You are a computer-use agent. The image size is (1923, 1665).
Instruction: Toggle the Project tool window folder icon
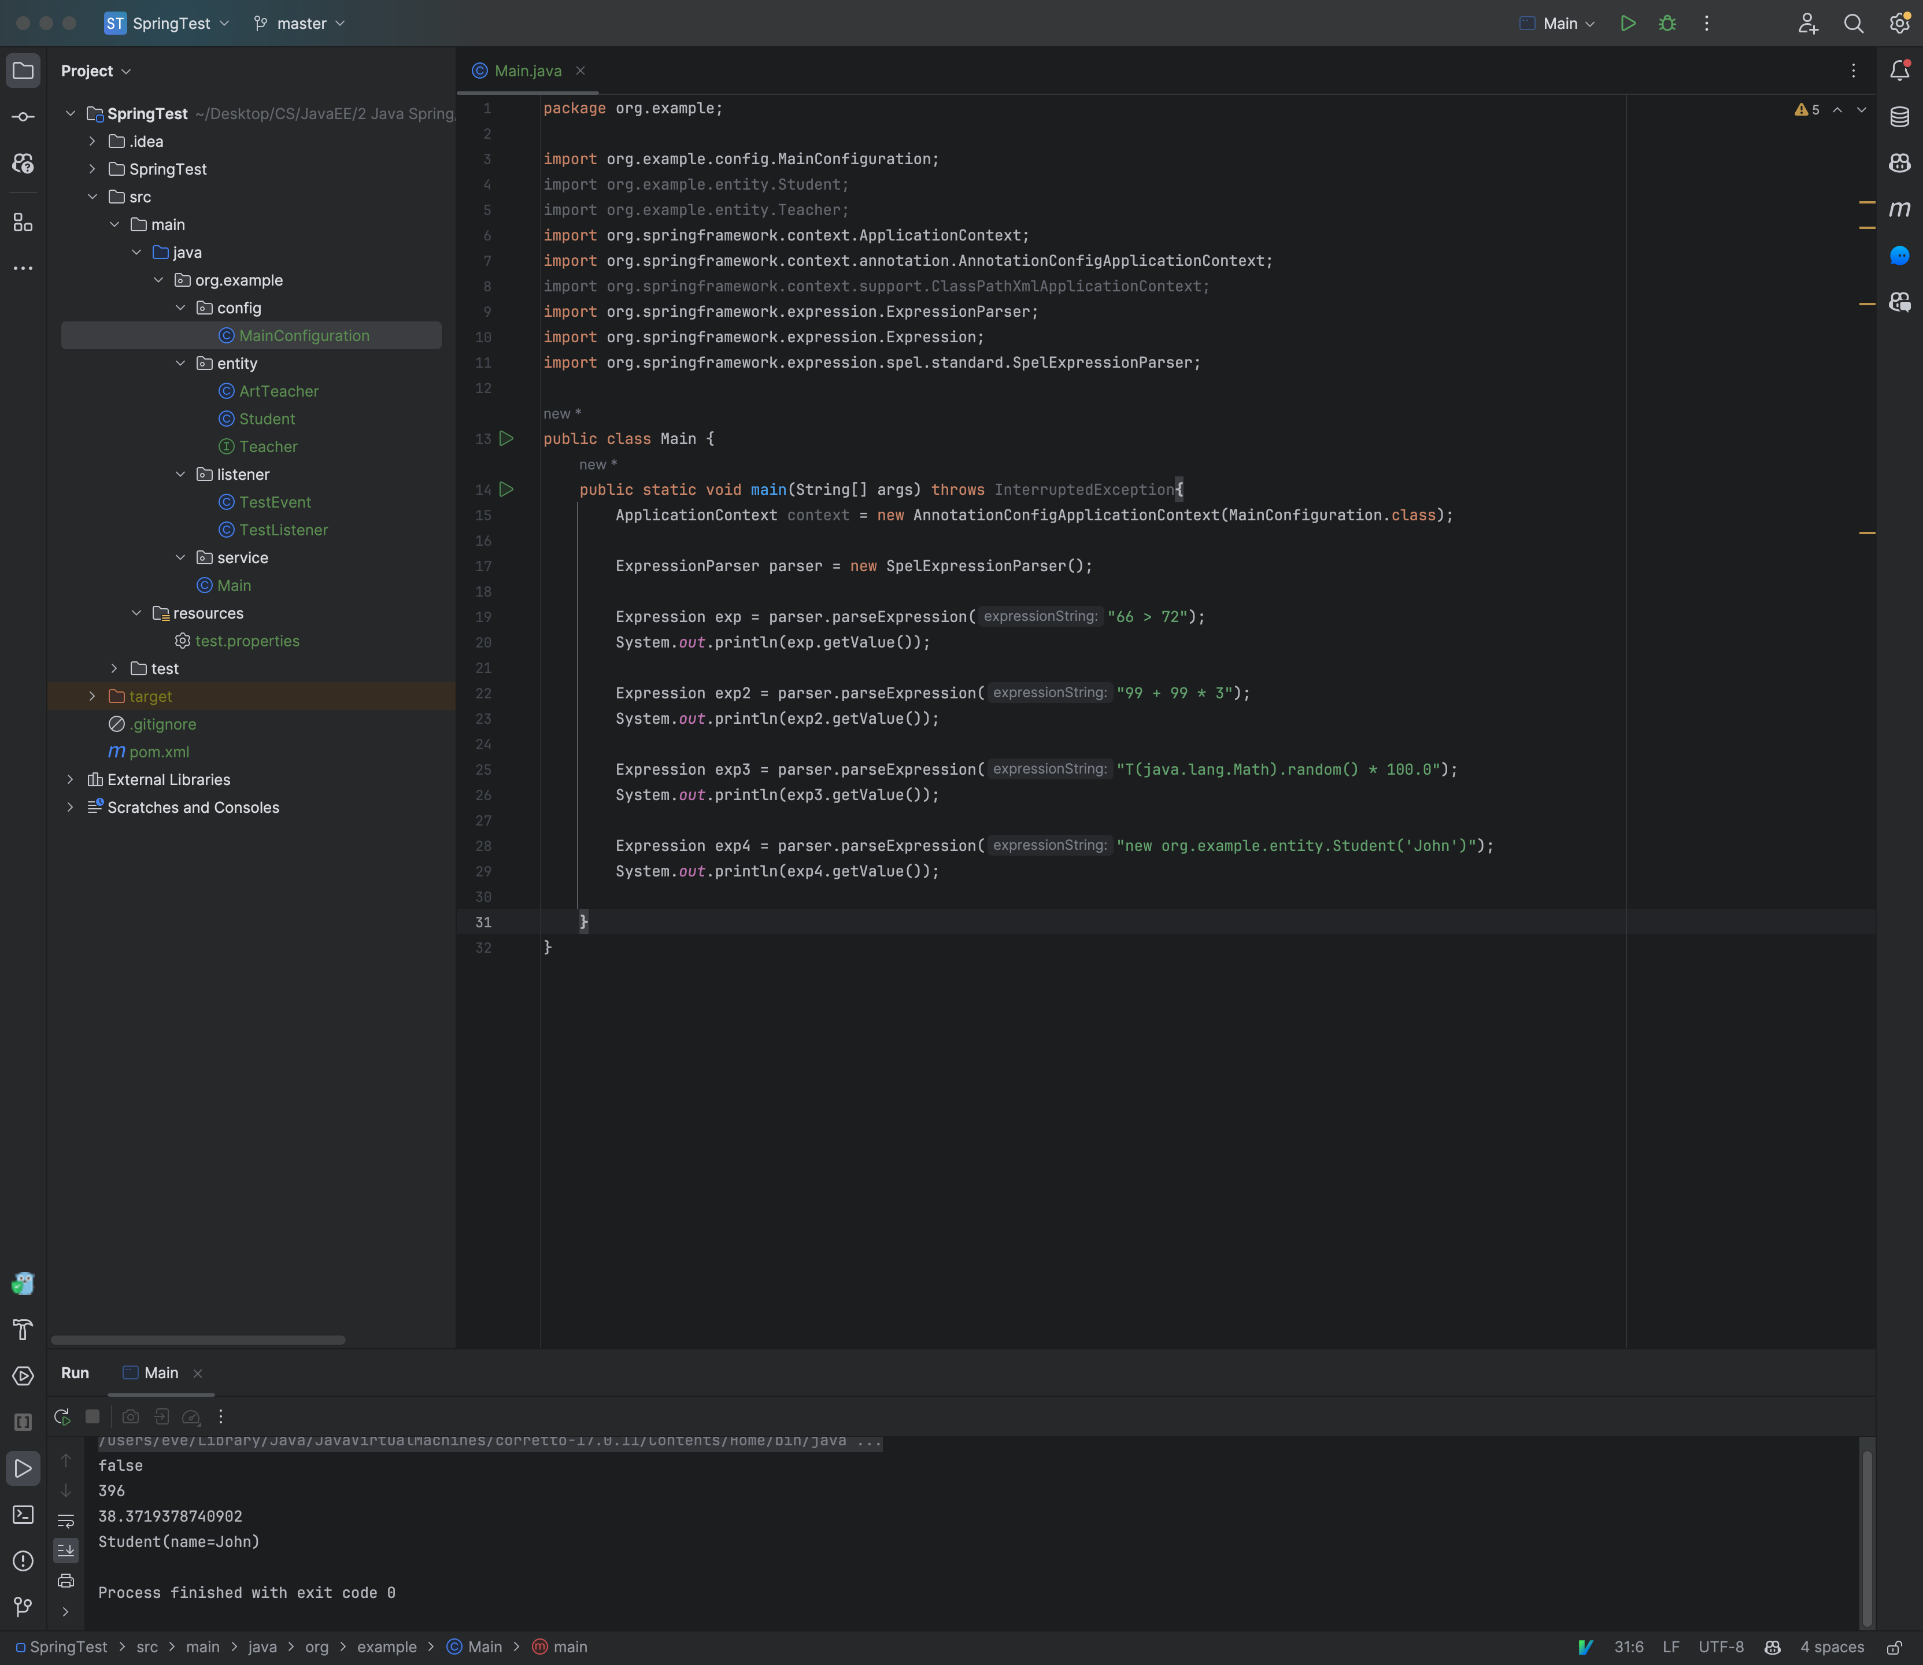pyautogui.click(x=23, y=70)
